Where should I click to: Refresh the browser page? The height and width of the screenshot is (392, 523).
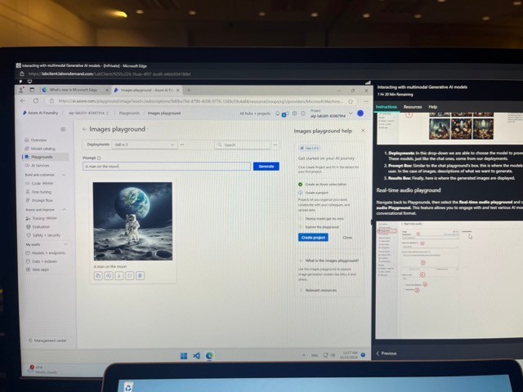(x=35, y=100)
